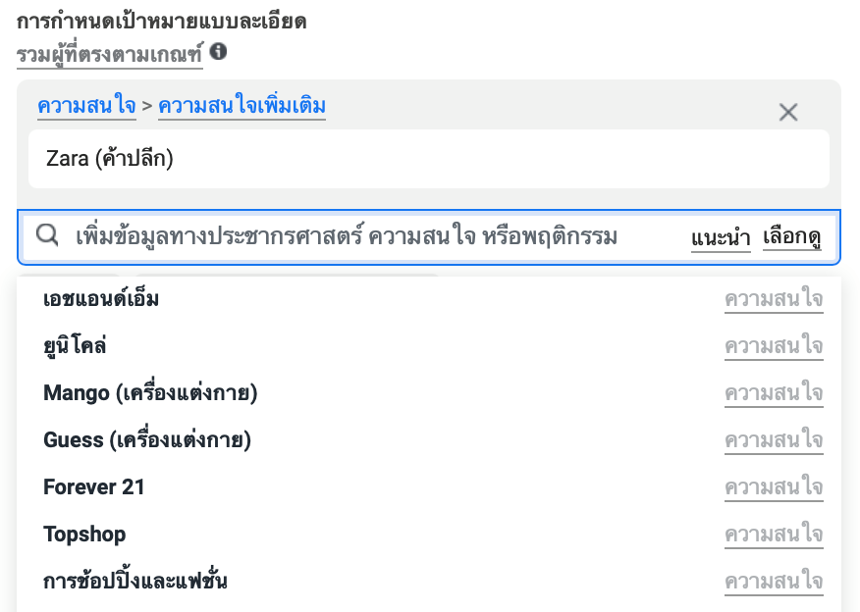Click the X to remove interest group
This screenshot has height=612, width=860.
787,112
